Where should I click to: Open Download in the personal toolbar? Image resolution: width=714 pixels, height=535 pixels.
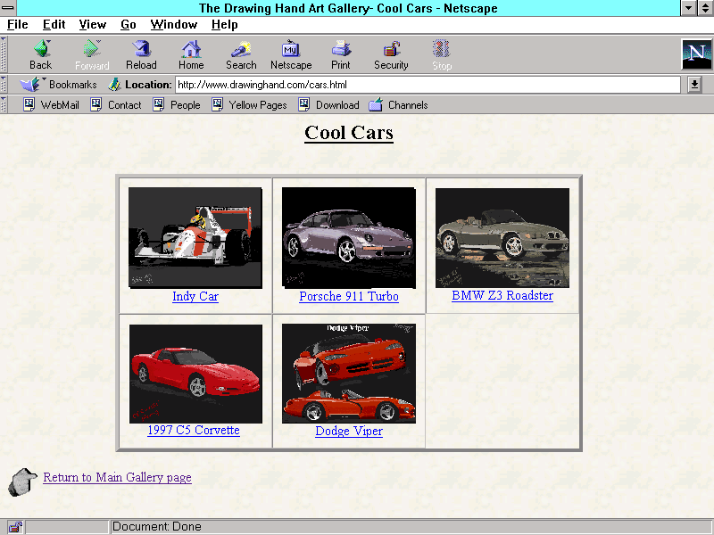(328, 105)
